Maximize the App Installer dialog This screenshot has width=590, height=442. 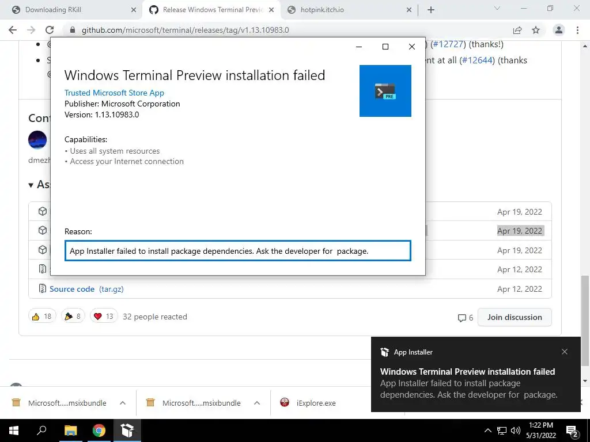[x=385, y=47]
